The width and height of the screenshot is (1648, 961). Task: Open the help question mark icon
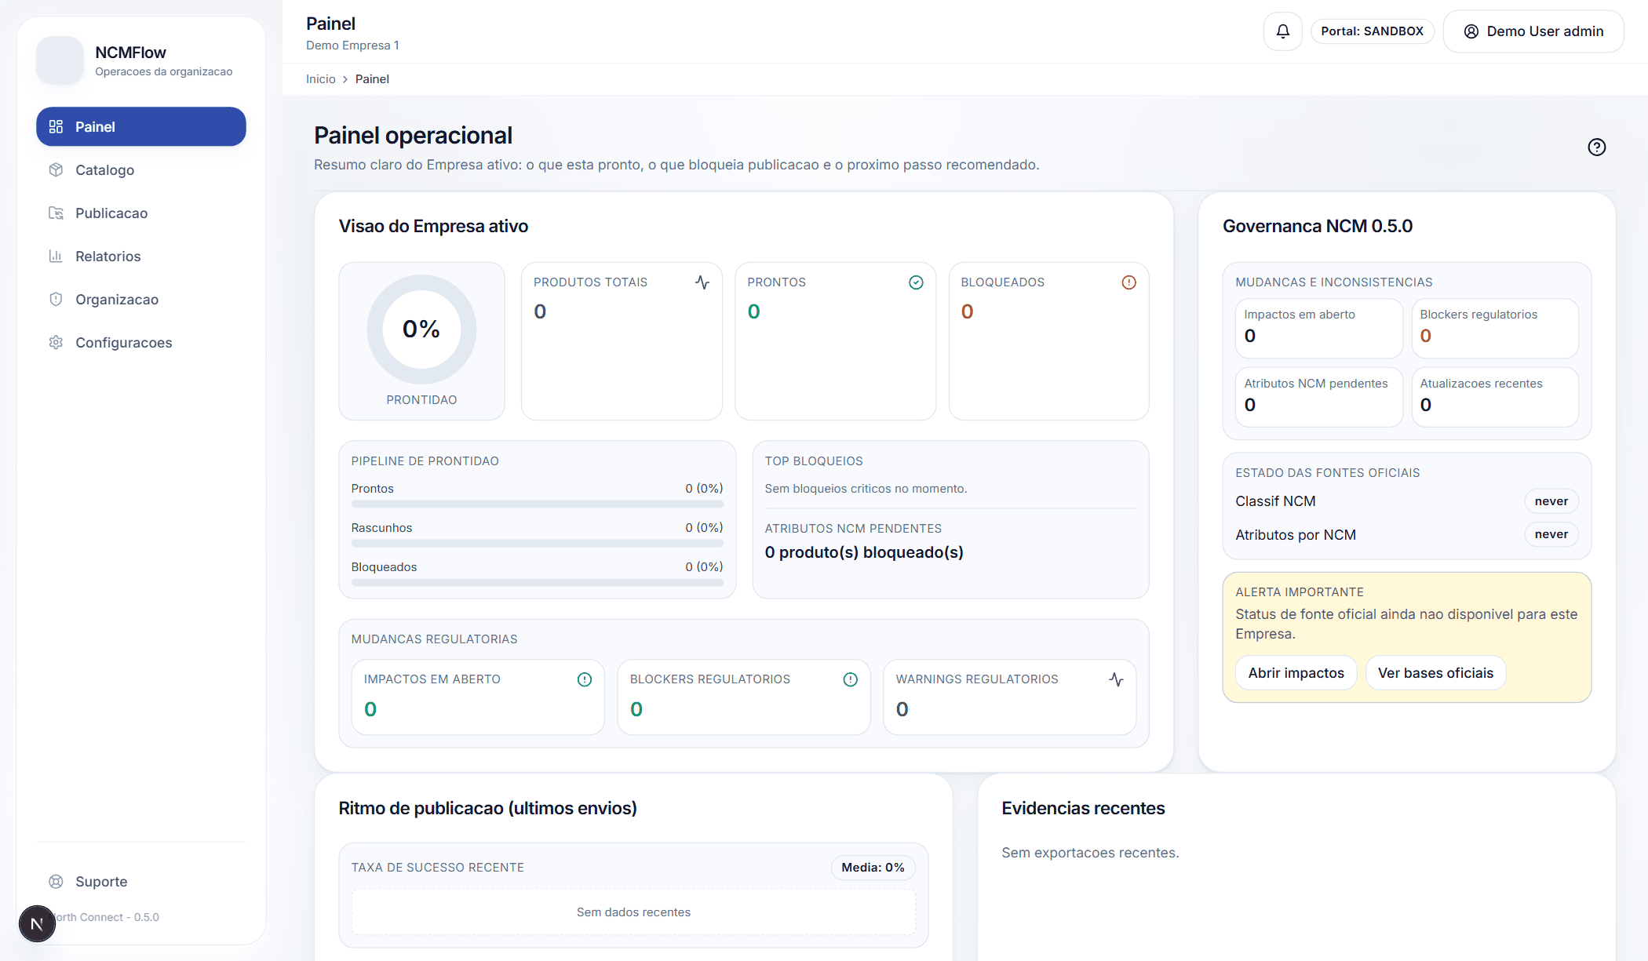pos(1596,147)
